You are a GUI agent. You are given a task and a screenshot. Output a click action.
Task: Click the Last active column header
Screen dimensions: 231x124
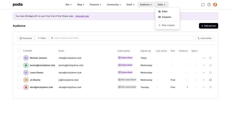[x=161, y=51]
